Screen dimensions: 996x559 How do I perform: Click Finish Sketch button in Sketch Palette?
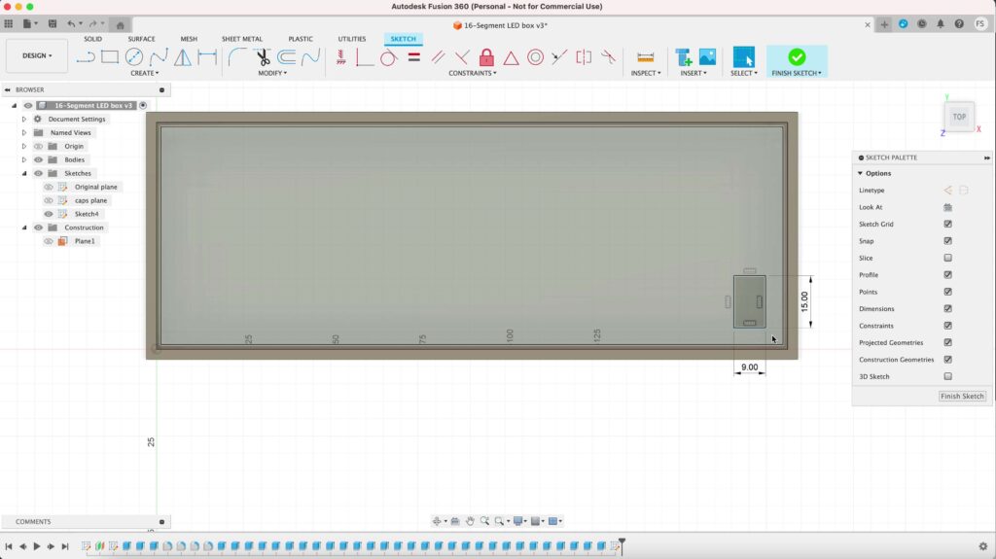coord(962,396)
